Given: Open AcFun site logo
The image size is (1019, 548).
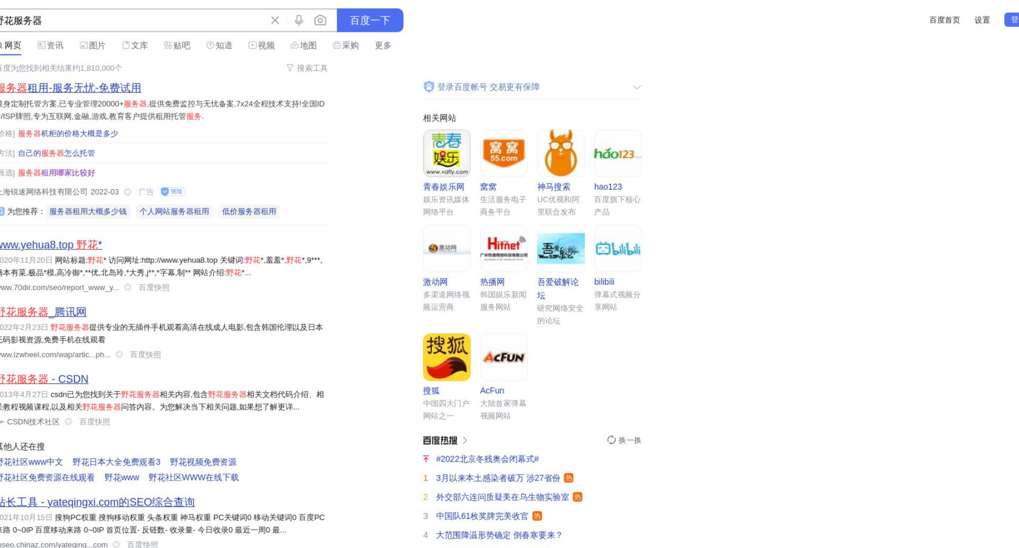Looking at the screenshot, I should pyautogui.click(x=504, y=357).
